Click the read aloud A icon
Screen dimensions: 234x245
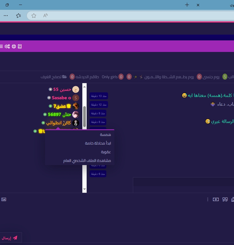pos(45,16)
